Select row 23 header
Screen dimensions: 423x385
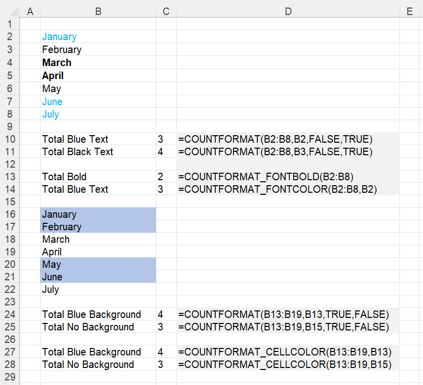(x=10, y=302)
